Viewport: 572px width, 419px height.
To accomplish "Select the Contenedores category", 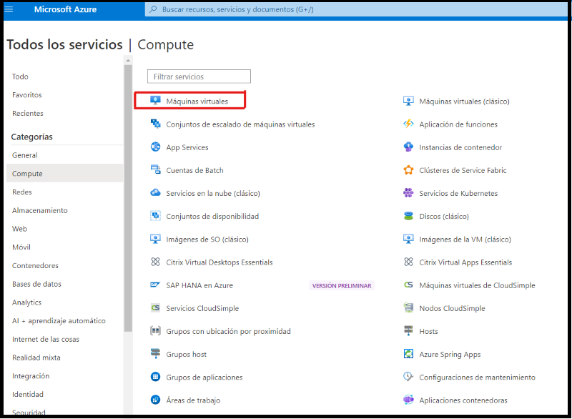I will pyautogui.click(x=35, y=265).
